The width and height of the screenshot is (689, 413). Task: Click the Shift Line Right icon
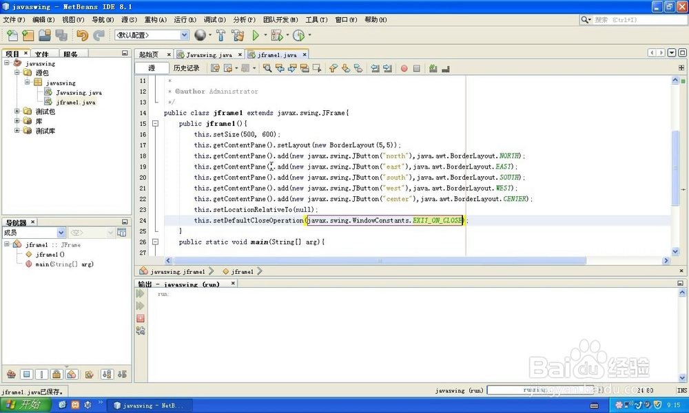pos(387,68)
